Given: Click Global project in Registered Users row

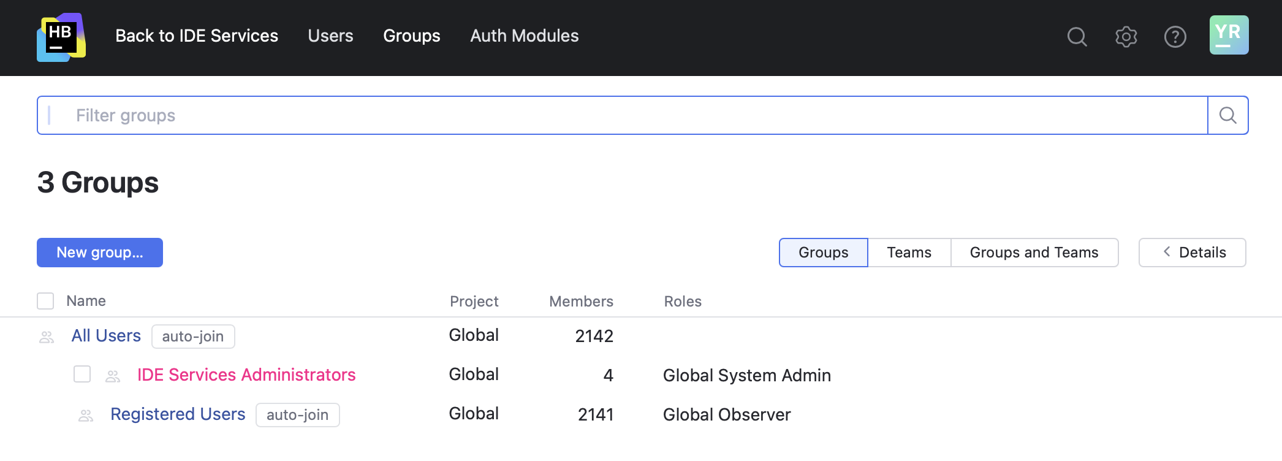Looking at the screenshot, I should pos(474,413).
